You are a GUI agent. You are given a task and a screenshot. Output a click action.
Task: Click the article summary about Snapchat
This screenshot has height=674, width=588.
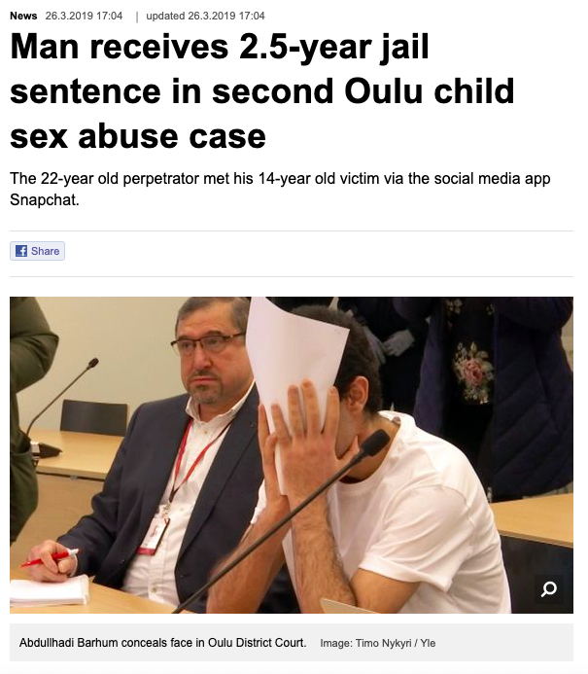280,189
